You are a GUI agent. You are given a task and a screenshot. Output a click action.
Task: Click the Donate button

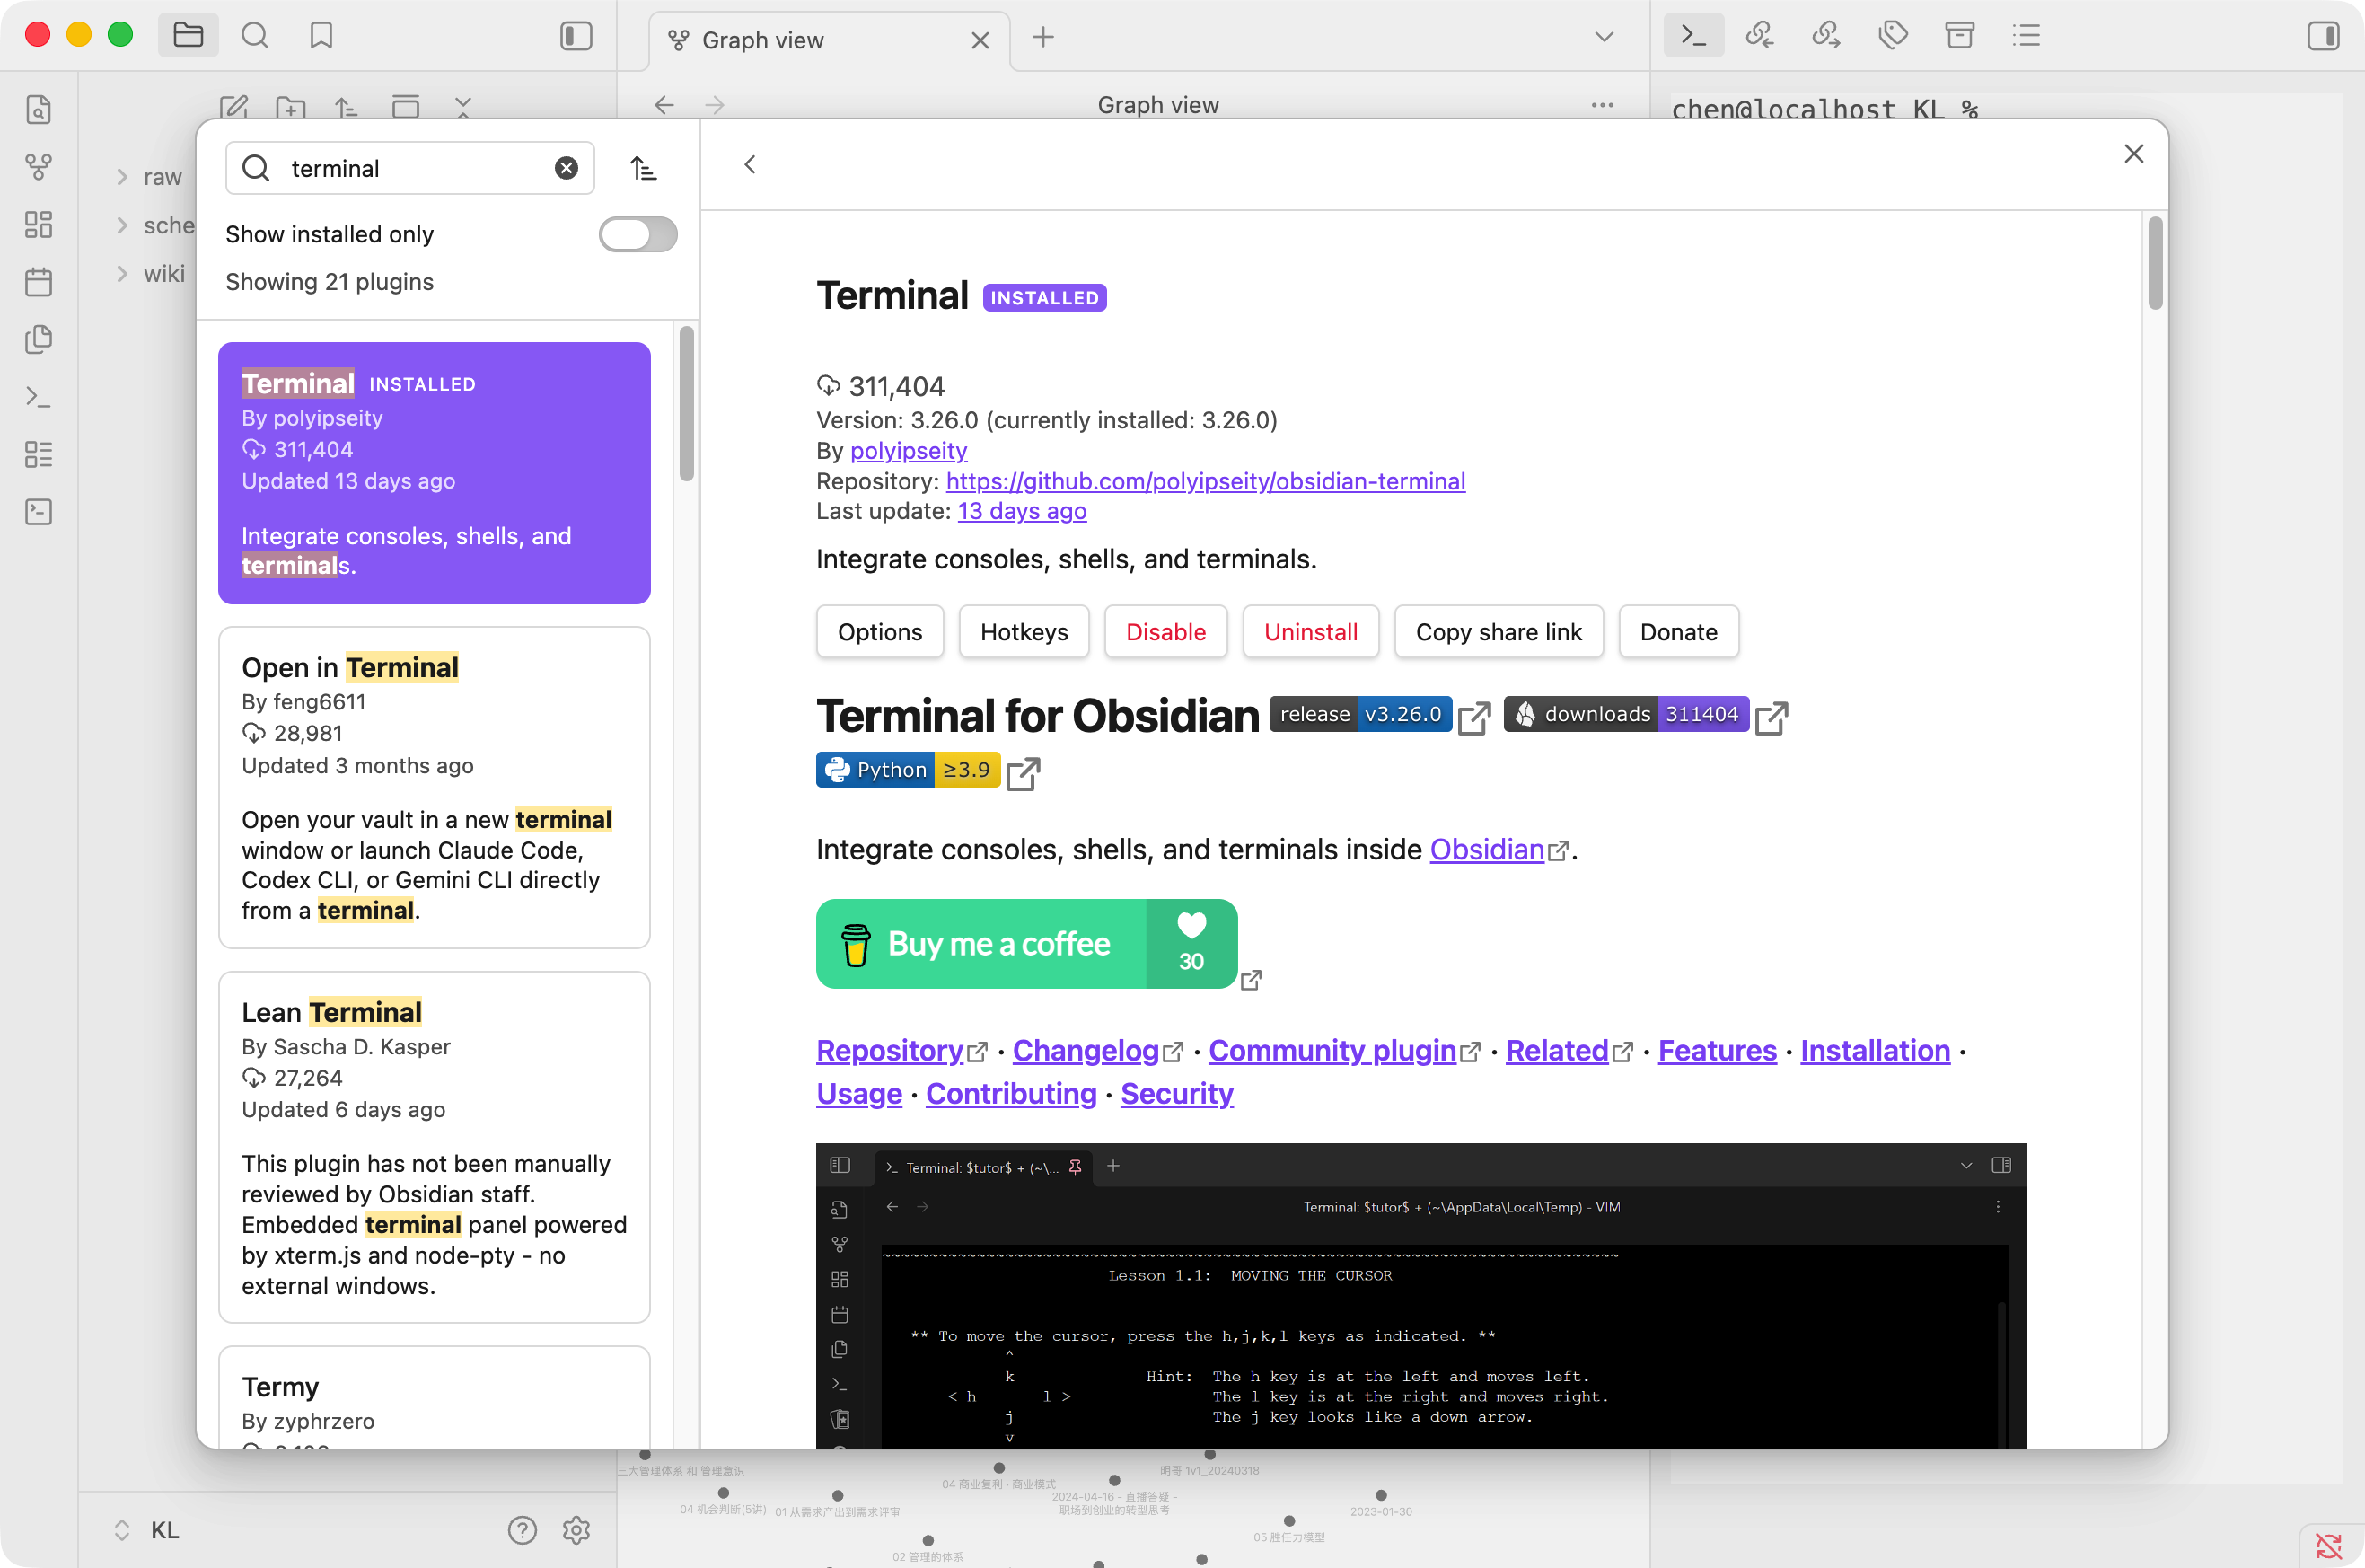click(x=1678, y=632)
